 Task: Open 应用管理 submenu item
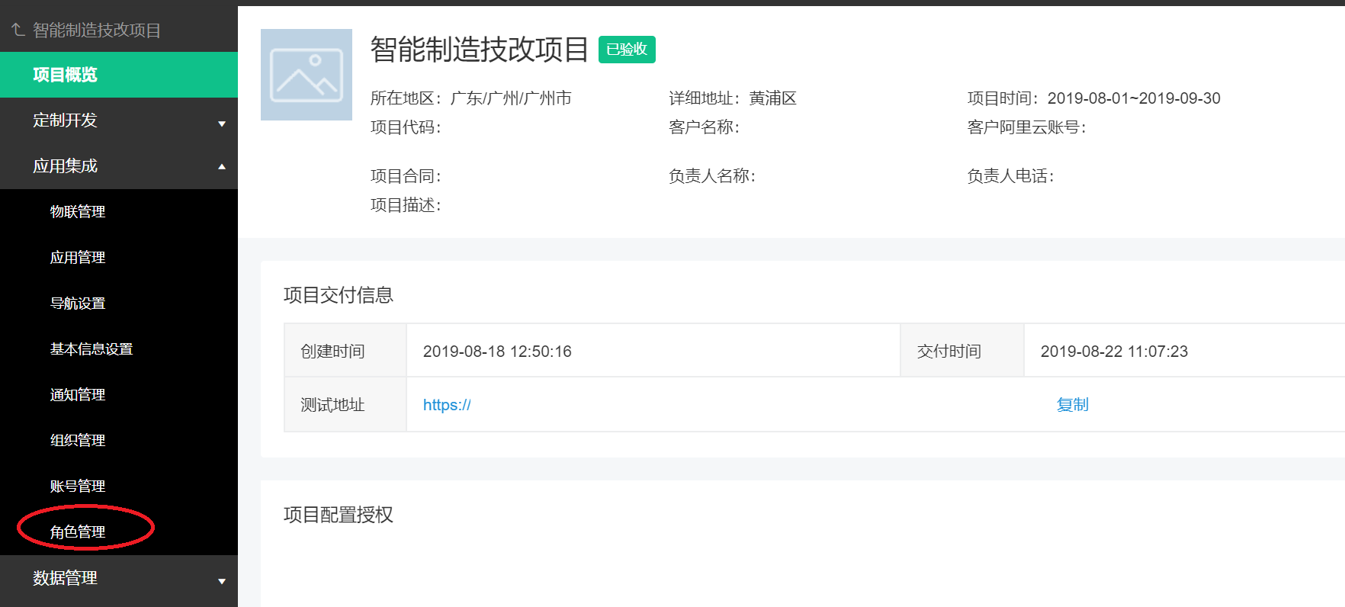tap(78, 258)
